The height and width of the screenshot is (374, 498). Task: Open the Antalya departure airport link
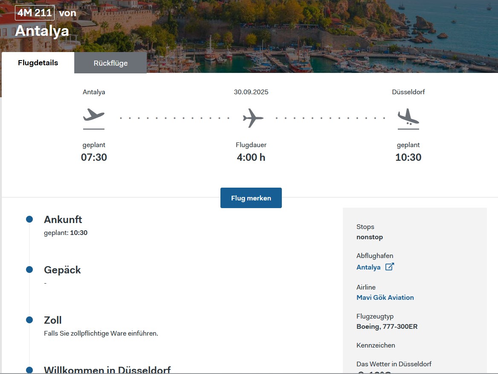[368, 267]
